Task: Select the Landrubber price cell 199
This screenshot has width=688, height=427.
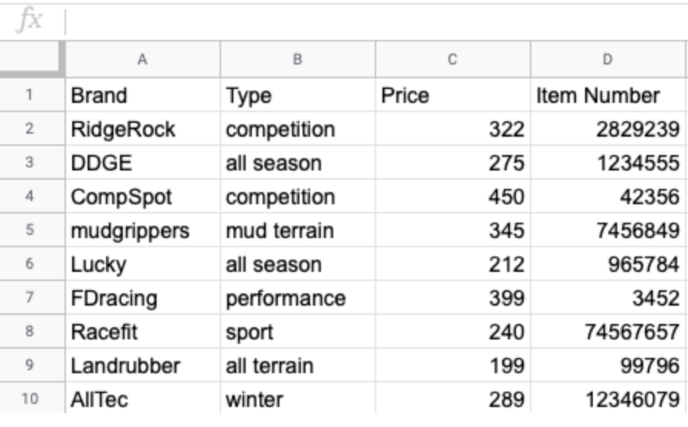Action: pyautogui.click(x=452, y=366)
